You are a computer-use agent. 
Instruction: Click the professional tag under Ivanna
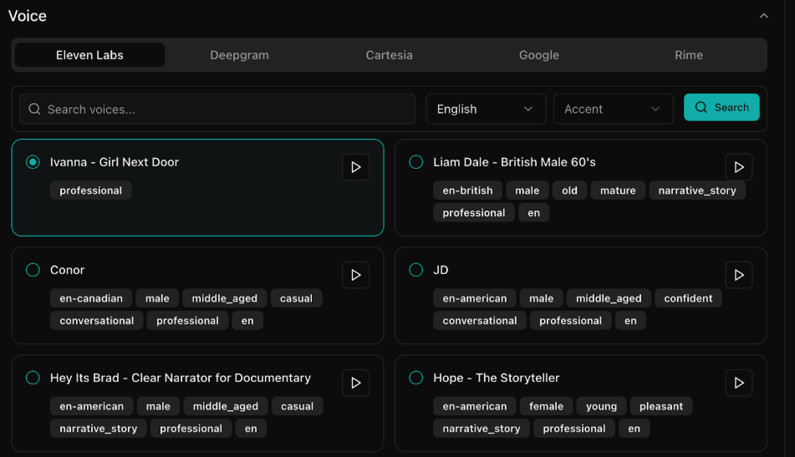[91, 190]
